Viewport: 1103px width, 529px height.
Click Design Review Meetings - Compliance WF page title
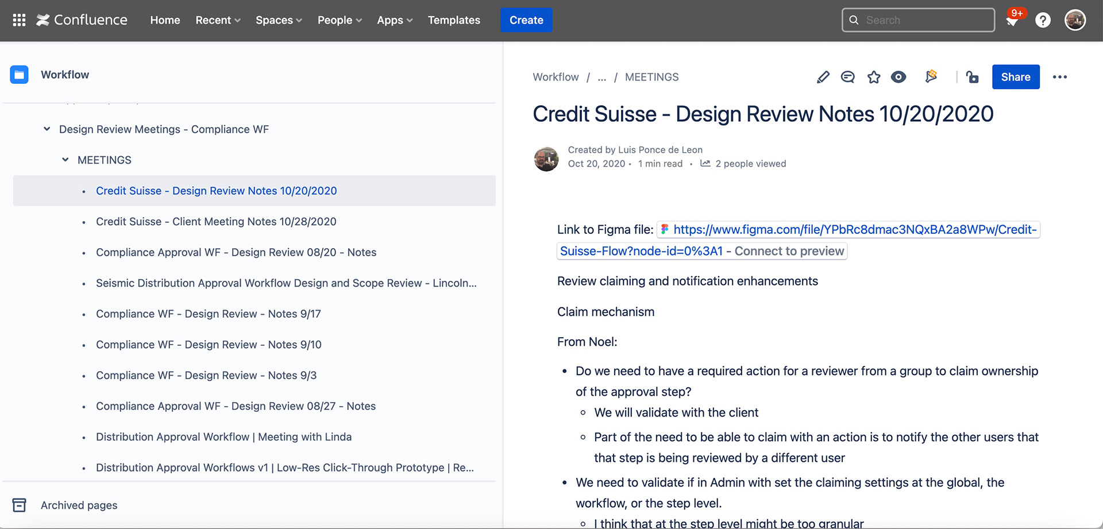click(x=164, y=129)
